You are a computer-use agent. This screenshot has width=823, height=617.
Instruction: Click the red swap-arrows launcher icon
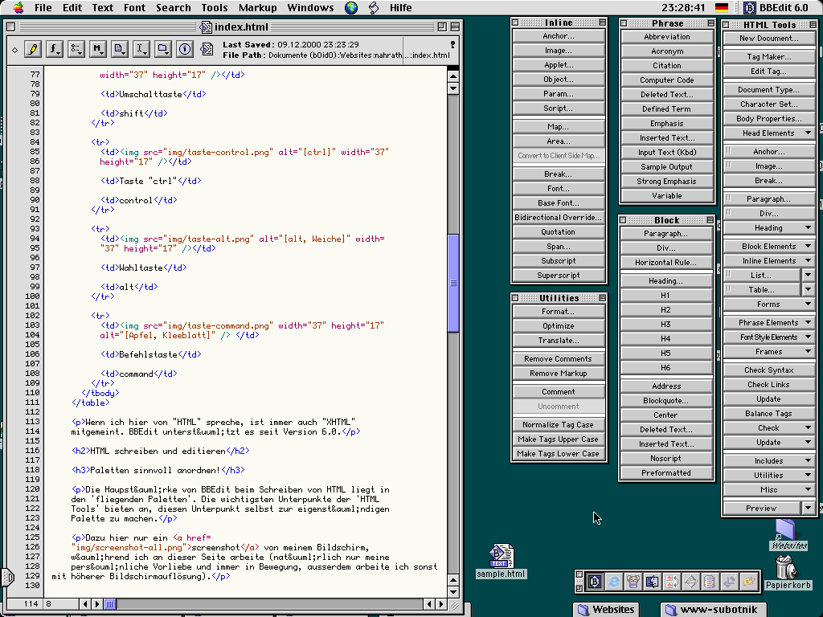tap(671, 582)
